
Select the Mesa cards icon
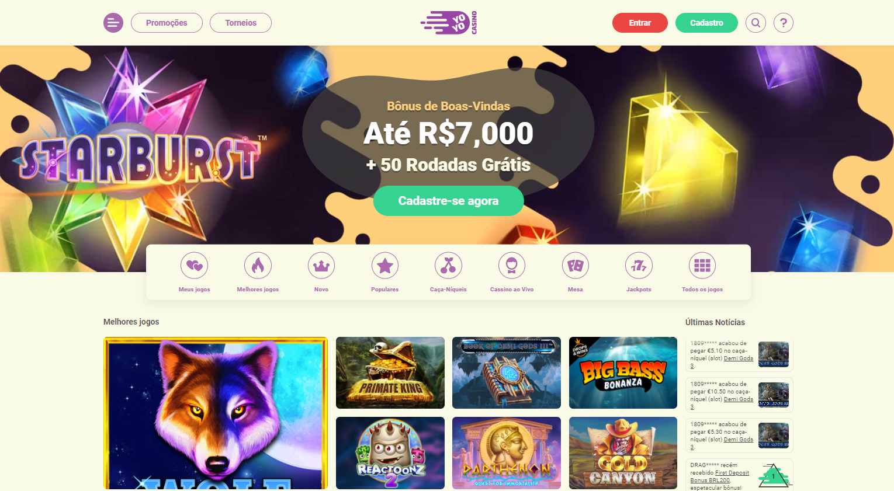click(576, 266)
